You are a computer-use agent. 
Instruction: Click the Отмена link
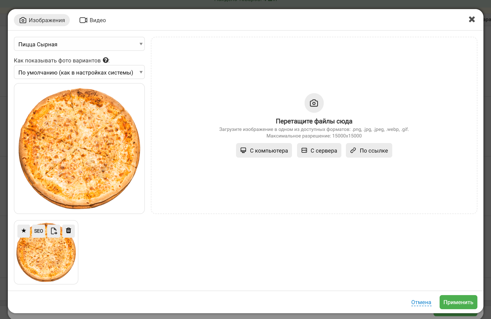click(x=421, y=302)
